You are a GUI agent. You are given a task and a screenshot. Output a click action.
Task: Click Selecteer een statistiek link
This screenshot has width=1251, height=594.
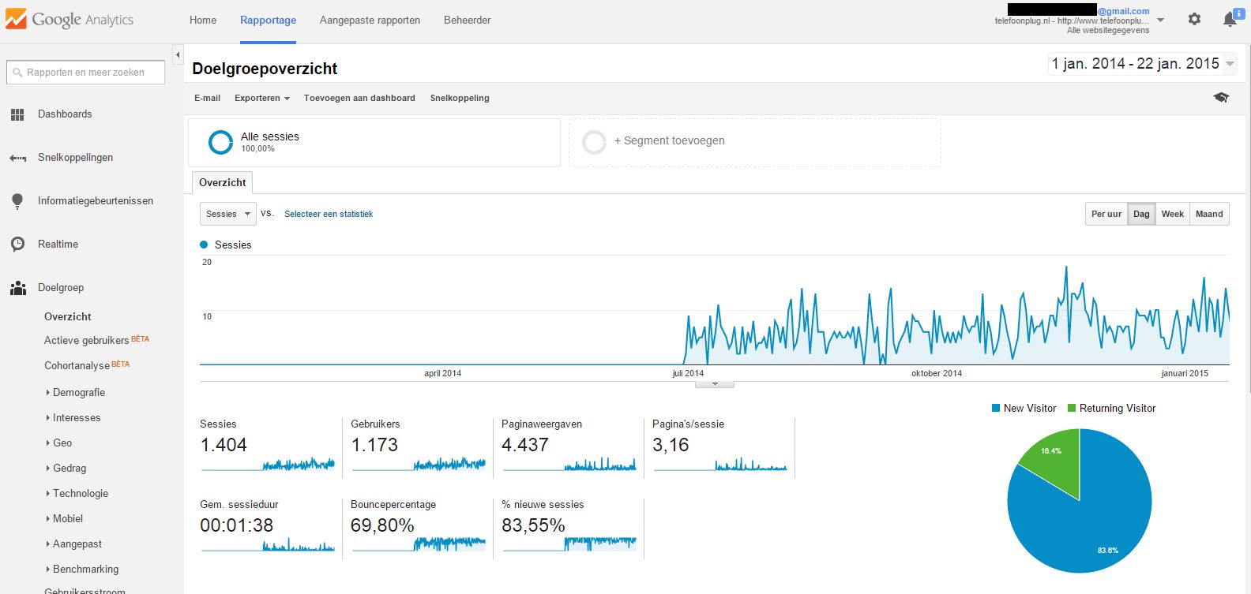[329, 214]
